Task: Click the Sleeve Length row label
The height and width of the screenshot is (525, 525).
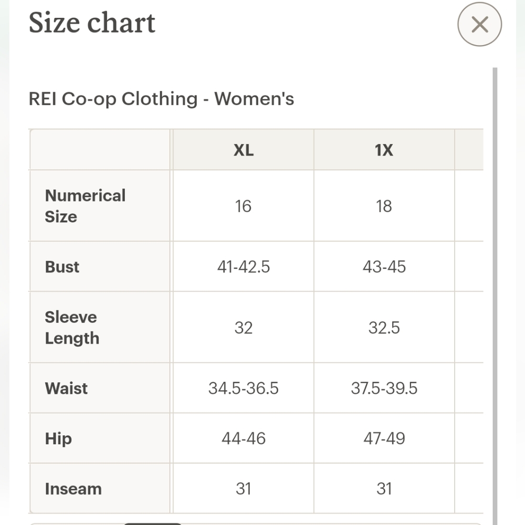Action: (x=72, y=328)
